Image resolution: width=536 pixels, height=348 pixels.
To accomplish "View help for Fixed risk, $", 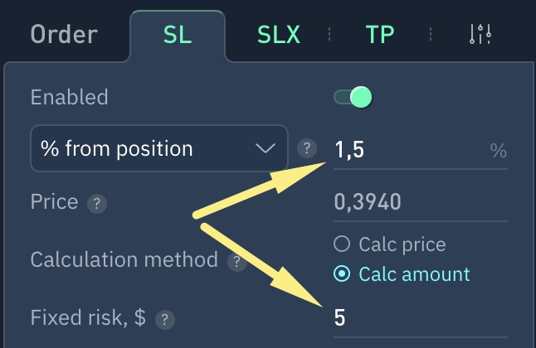I will [165, 318].
